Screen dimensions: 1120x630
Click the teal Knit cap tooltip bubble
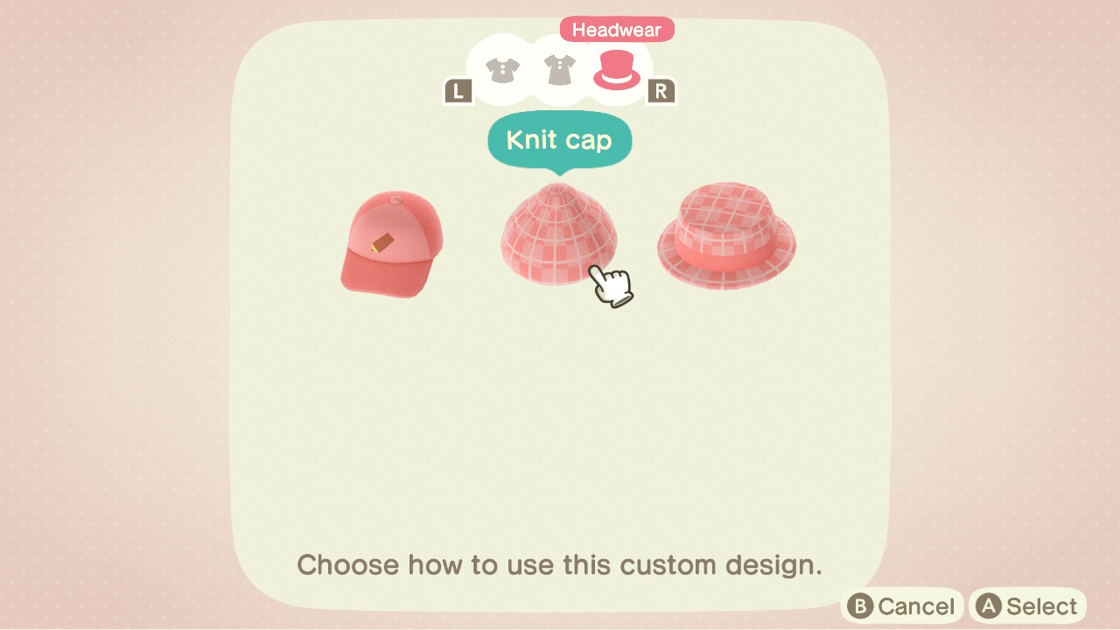click(x=559, y=140)
